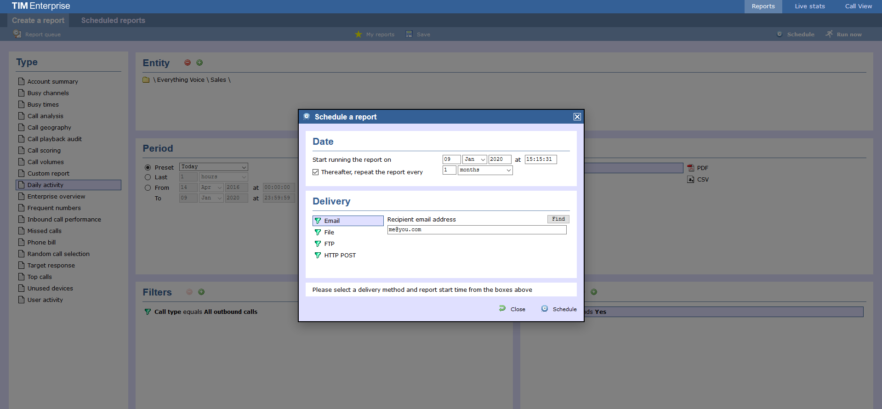Click the PDF format icon
882x409 pixels.
[691, 168]
